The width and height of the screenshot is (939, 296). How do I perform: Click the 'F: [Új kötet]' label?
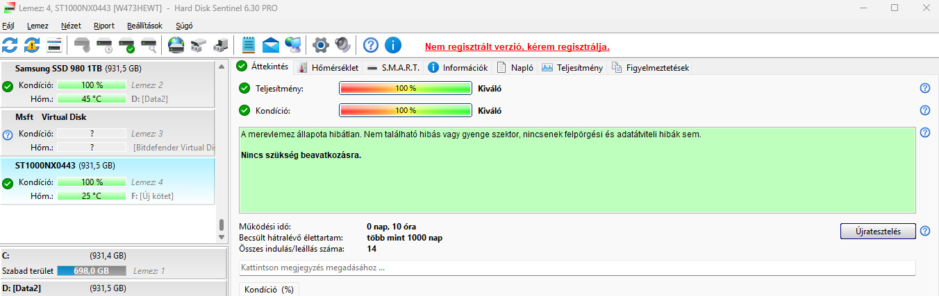[x=152, y=195]
